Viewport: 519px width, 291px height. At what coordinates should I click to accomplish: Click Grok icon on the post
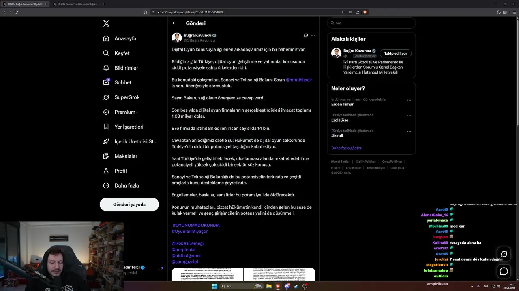tap(306, 35)
